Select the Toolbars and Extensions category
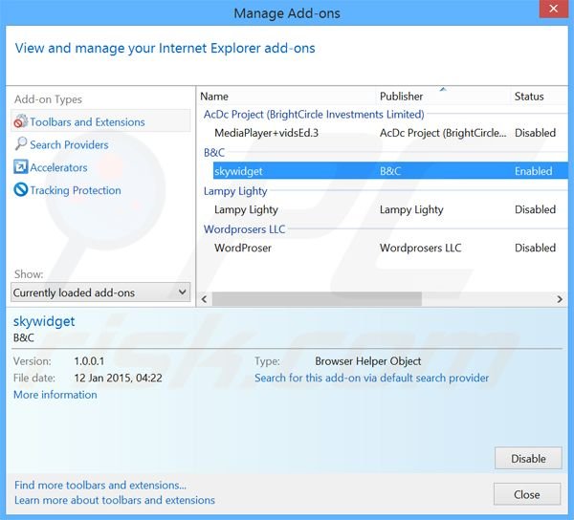 [x=100, y=121]
